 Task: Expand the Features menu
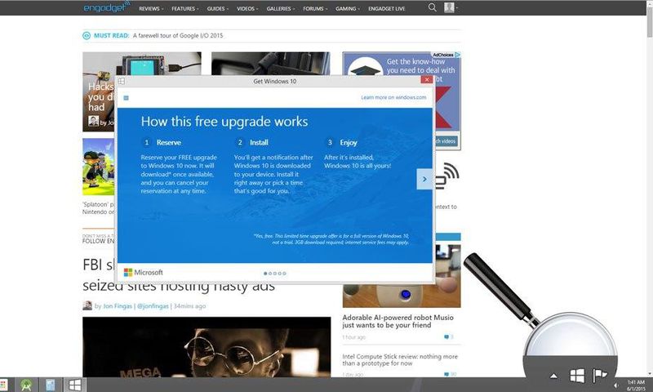185,8
